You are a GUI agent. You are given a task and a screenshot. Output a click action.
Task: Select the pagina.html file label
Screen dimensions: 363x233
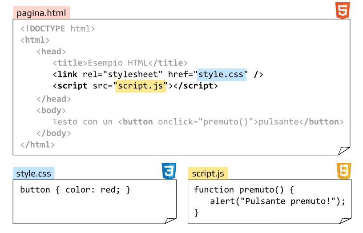pos(41,13)
